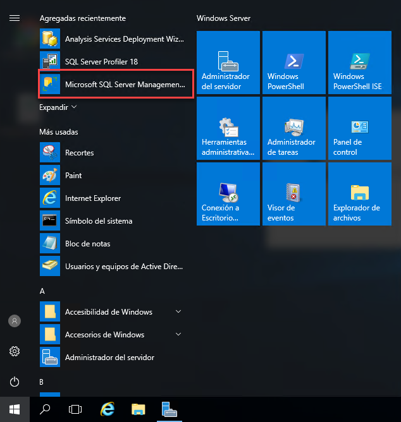Open the Visor de eventos tile

pos(294,194)
